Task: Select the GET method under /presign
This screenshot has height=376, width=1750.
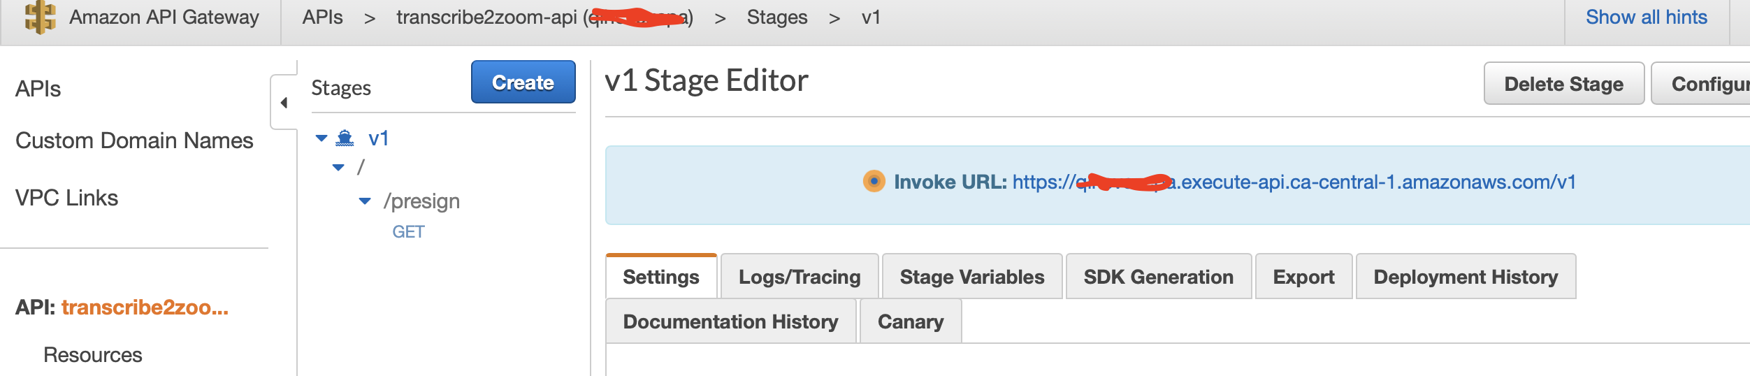Action: tap(408, 232)
